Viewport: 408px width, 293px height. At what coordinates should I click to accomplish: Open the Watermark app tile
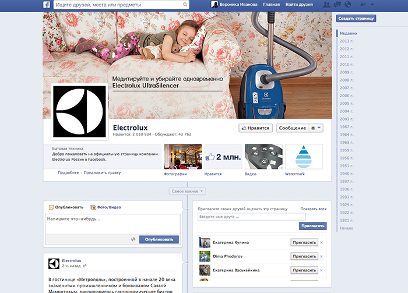pos(304,157)
